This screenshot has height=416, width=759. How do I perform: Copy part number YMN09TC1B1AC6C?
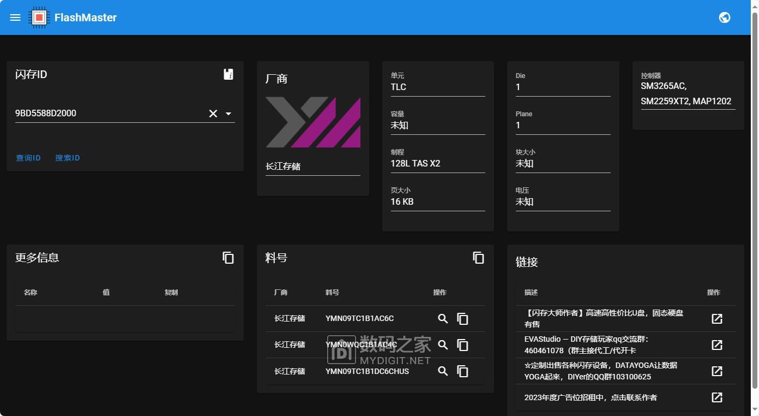[462, 318]
